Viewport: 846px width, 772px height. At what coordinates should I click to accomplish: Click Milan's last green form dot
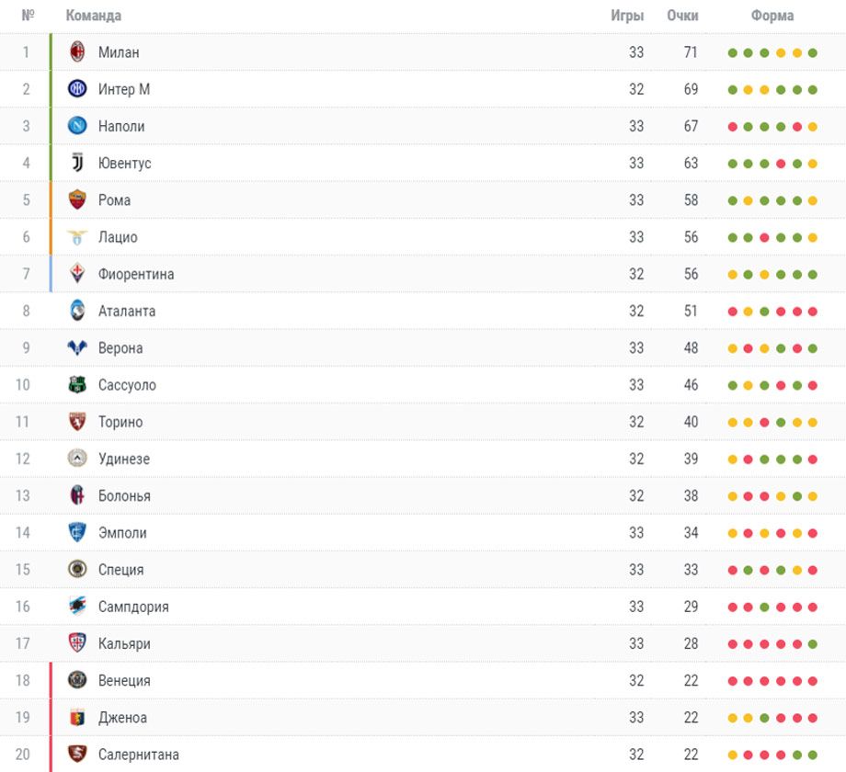pos(813,52)
